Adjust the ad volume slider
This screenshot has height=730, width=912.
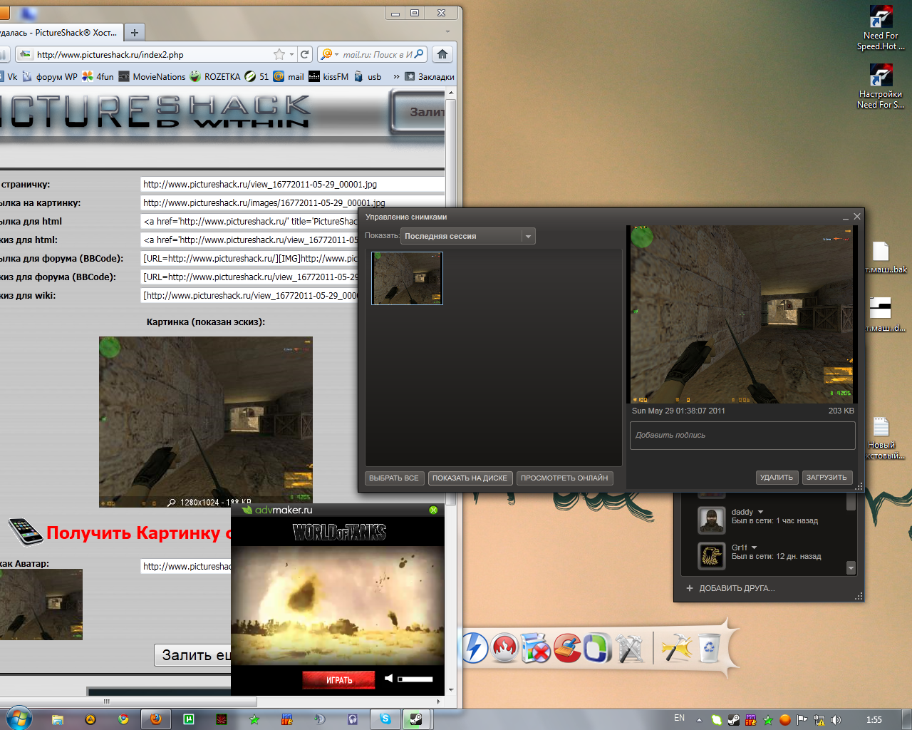(415, 679)
